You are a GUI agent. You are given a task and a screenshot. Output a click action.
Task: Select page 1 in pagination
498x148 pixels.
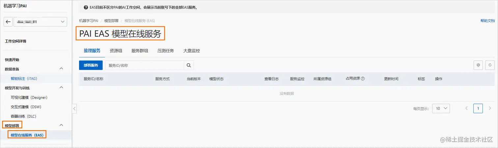(x=478, y=108)
